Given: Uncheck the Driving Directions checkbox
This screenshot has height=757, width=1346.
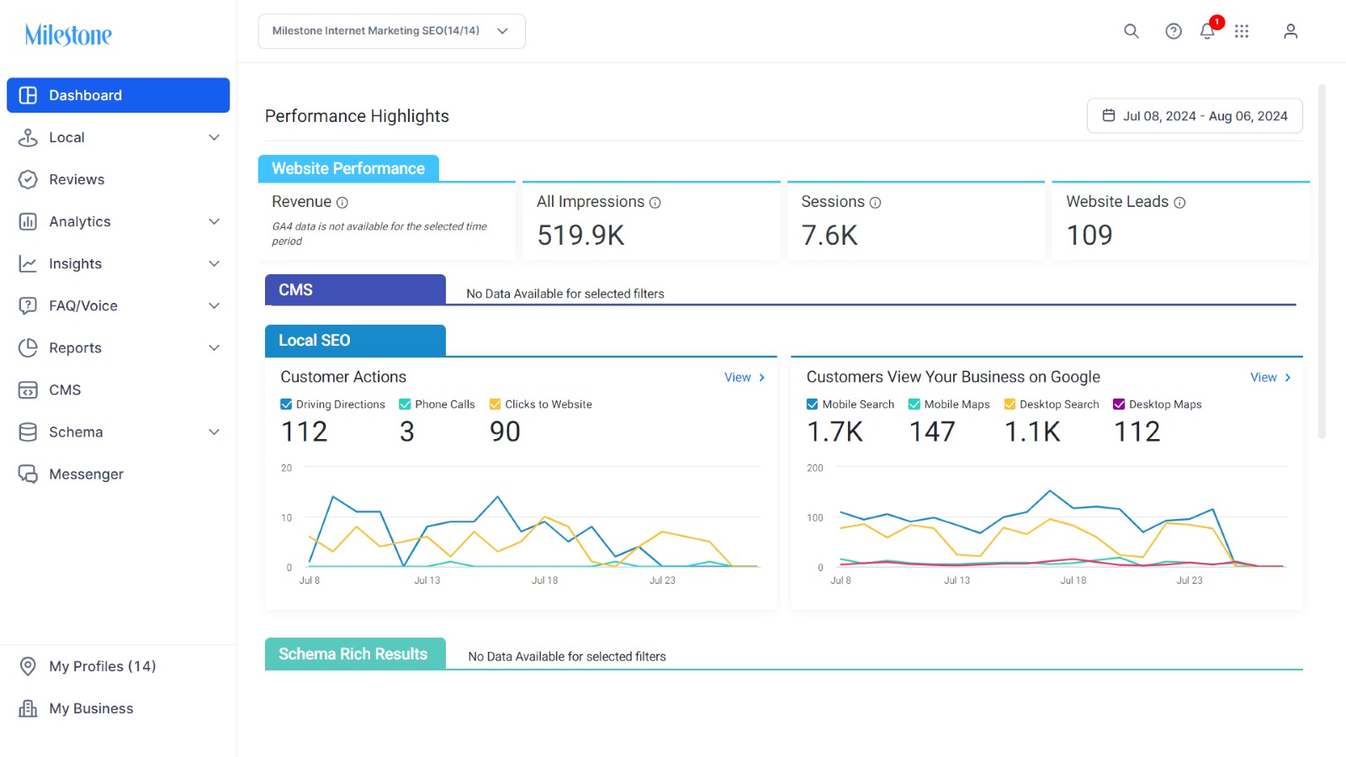Looking at the screenshot, I should click(286, 405).
